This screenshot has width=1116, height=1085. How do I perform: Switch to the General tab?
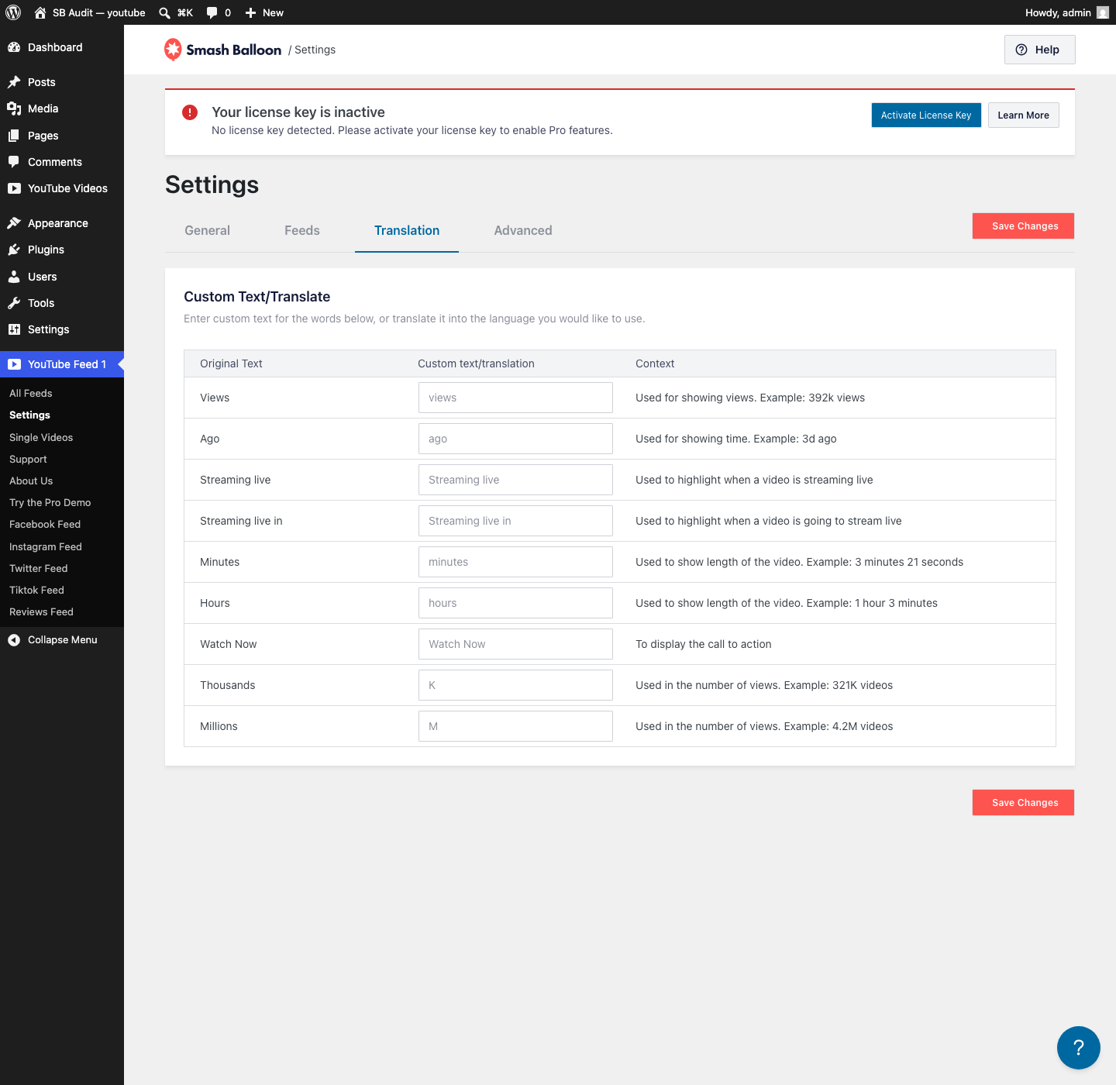click(207, 230)
